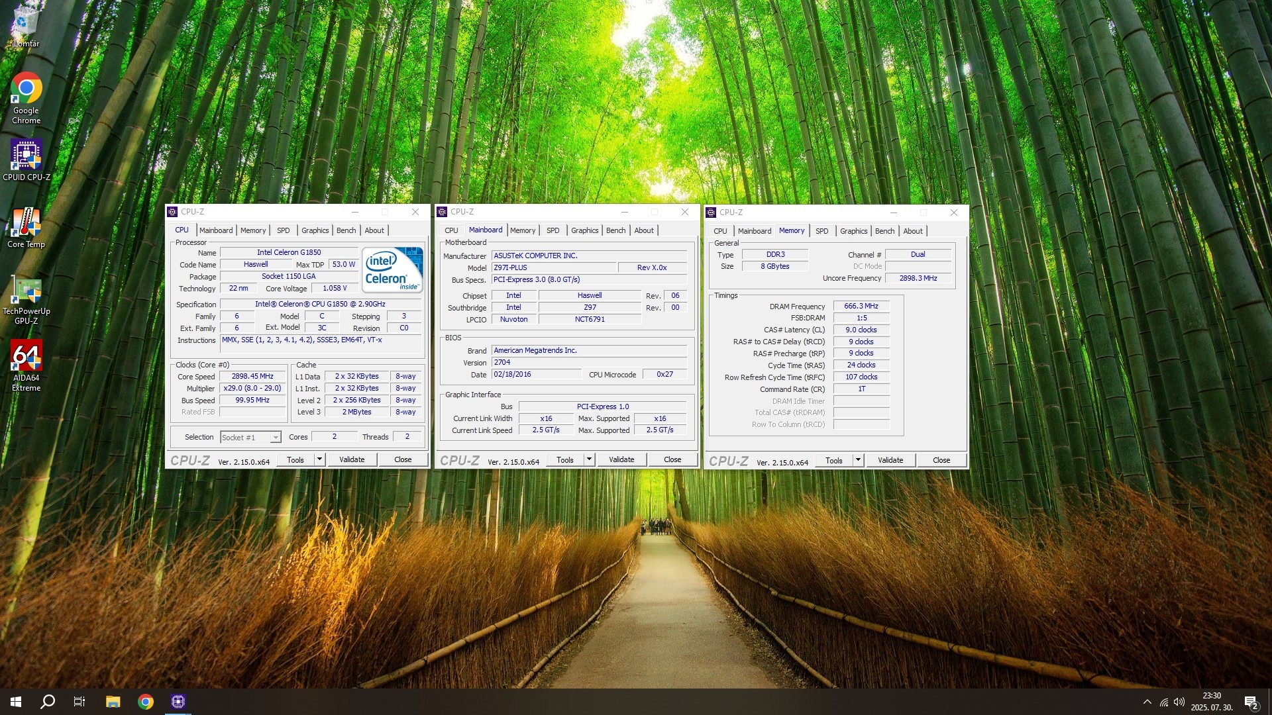
Task: Click the CPU-Z icon in the taskbar
Action: (x=178, y=702)
